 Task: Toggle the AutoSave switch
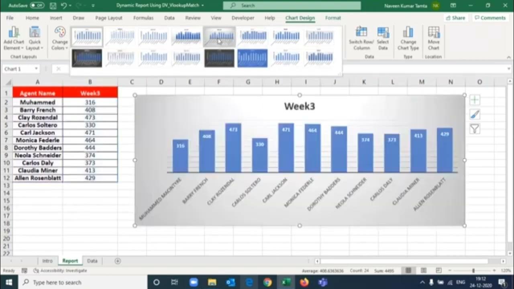(37, 6)
